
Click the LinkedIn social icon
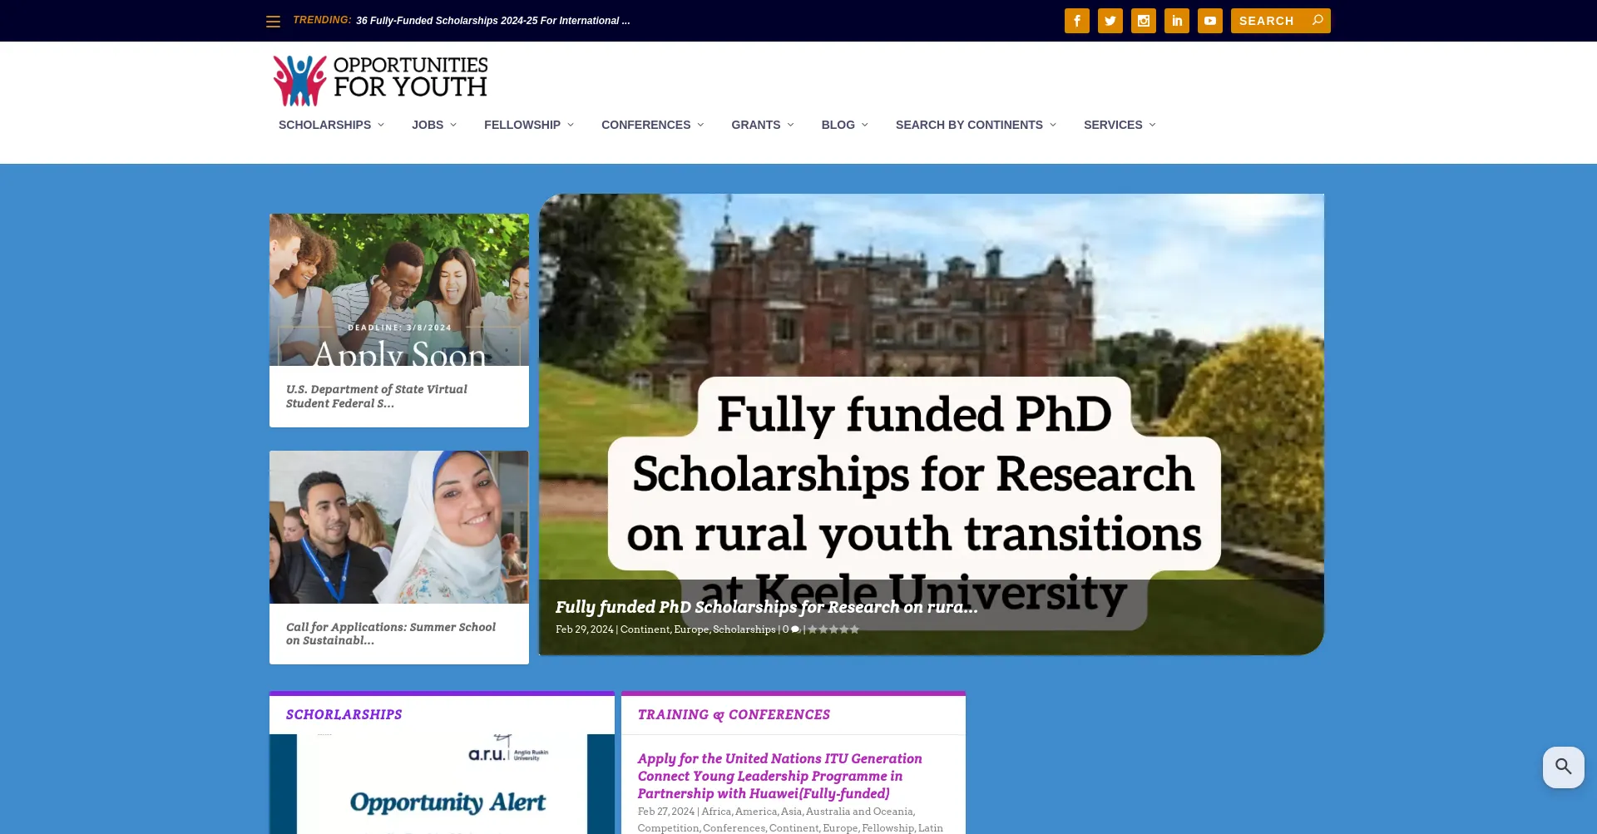coord(1176,21)
